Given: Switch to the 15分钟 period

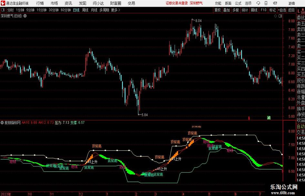Looking at the screenshot, I should click(x=42, y=10).
